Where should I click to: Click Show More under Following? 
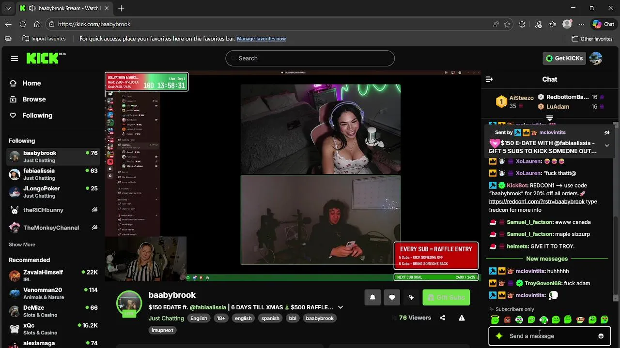click(22, 245)
